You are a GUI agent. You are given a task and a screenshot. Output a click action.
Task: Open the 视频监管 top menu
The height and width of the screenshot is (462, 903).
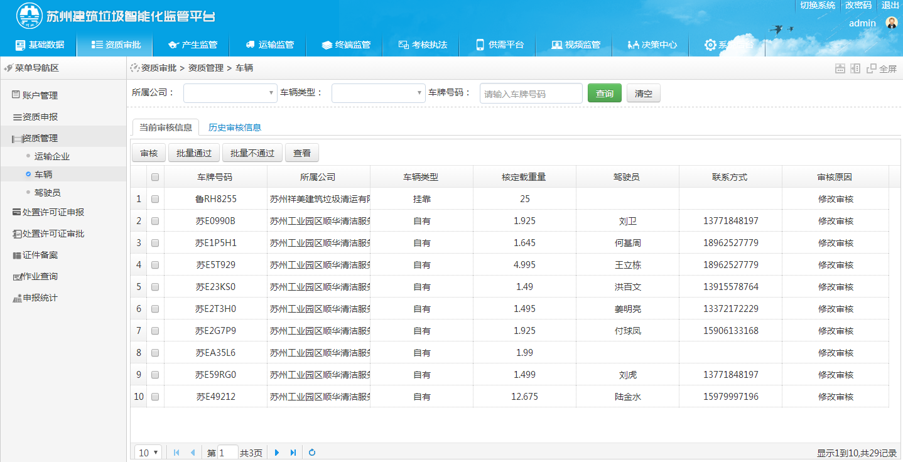(575, 45)
